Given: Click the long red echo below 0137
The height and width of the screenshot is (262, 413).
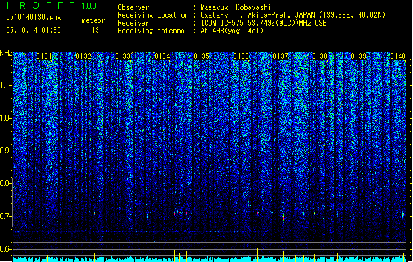Looking at the screenshot, I should (283, 217).
